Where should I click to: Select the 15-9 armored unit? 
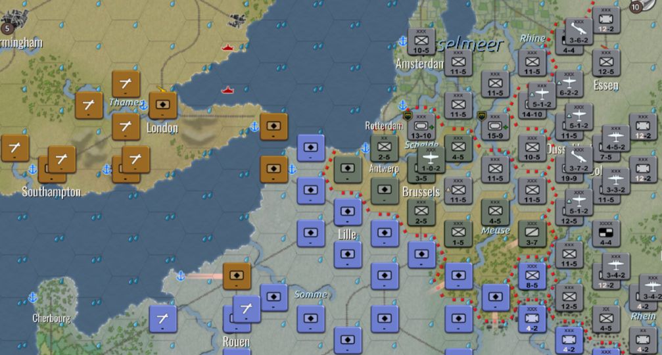pyautogui.click(x=495, y=127)
